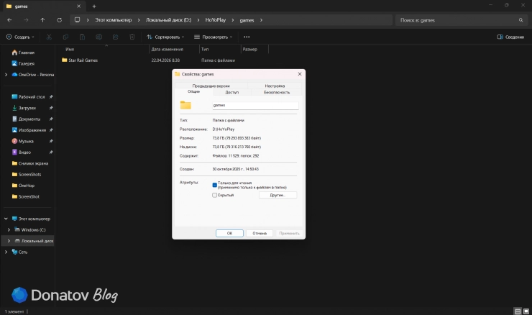Screen dimensions: 532x315
Task: Click the Paste clipboard icon
Action: click(x=82, y=37)
